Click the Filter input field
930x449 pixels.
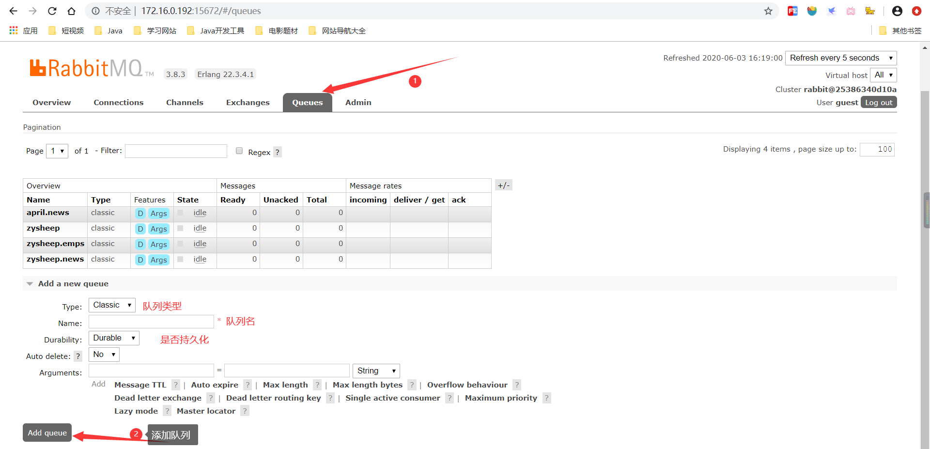tap(176, 151)
